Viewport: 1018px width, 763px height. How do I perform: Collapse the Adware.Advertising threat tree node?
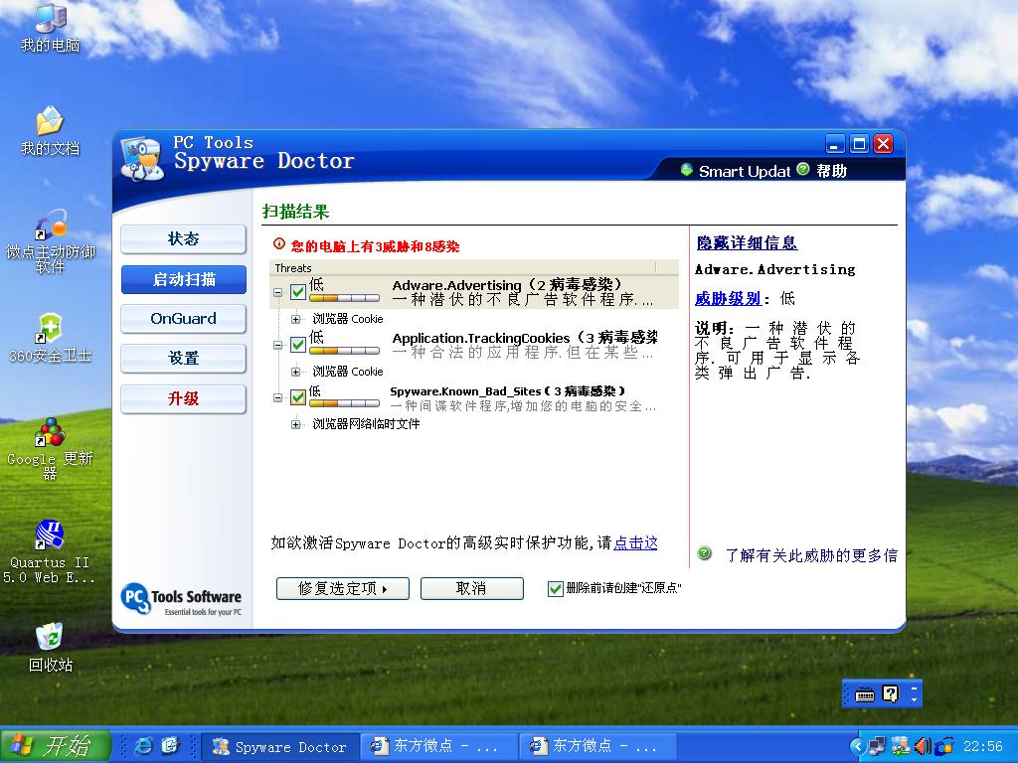[x=278, y=292]
